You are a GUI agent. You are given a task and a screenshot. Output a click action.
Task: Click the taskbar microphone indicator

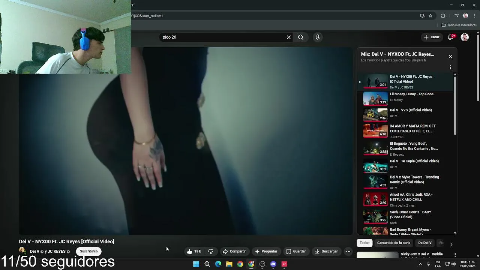pyautogui.click(x=429, y=264)
